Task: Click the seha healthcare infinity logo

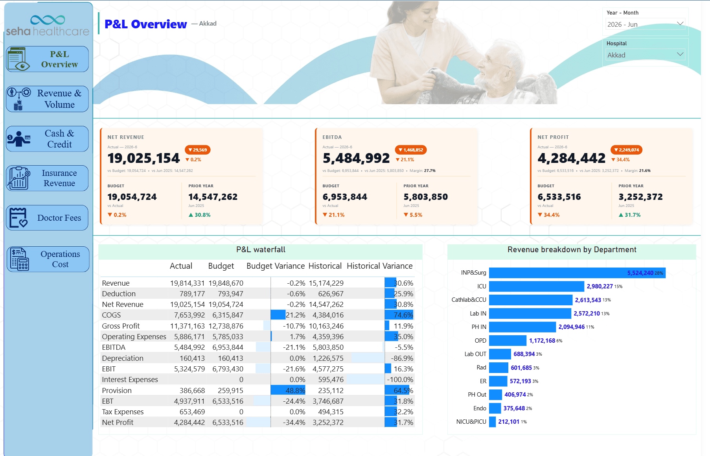Action: click(48, 20)
